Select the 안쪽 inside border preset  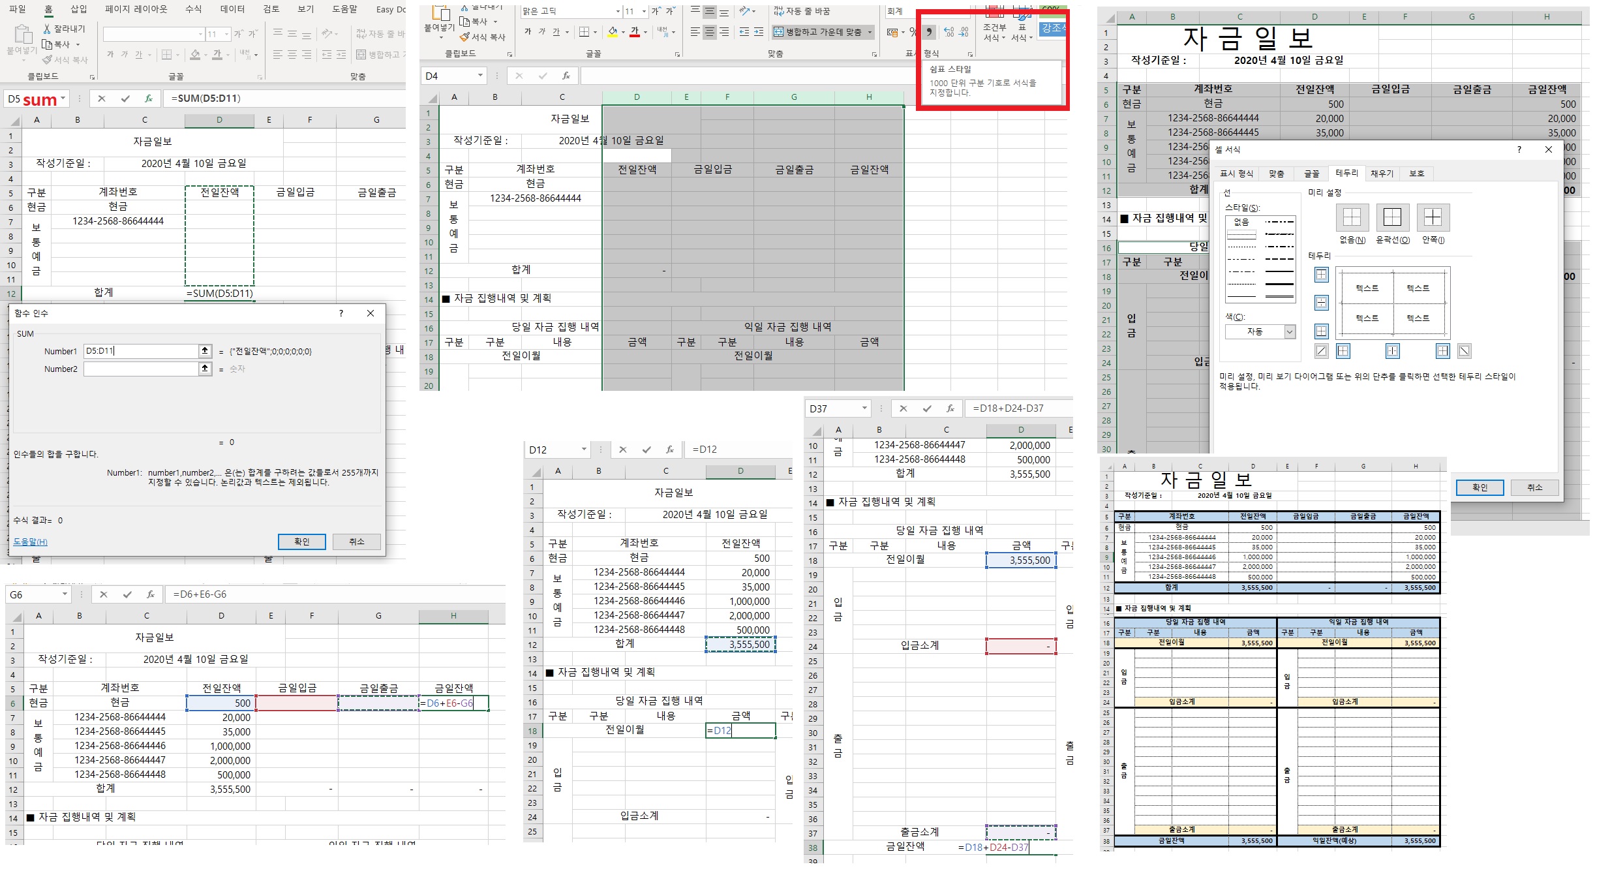click(1433, 217)
